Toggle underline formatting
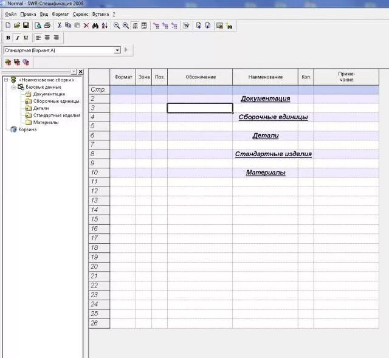The width and height of the screenshot is (389, 358). (x=26, y=38)
